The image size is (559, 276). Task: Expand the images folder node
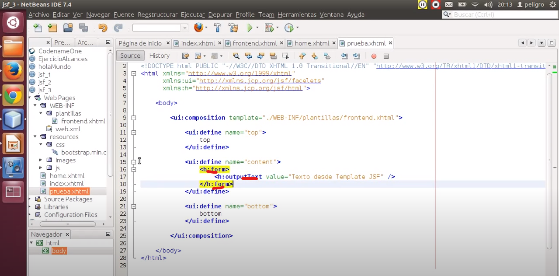point(41,160)
